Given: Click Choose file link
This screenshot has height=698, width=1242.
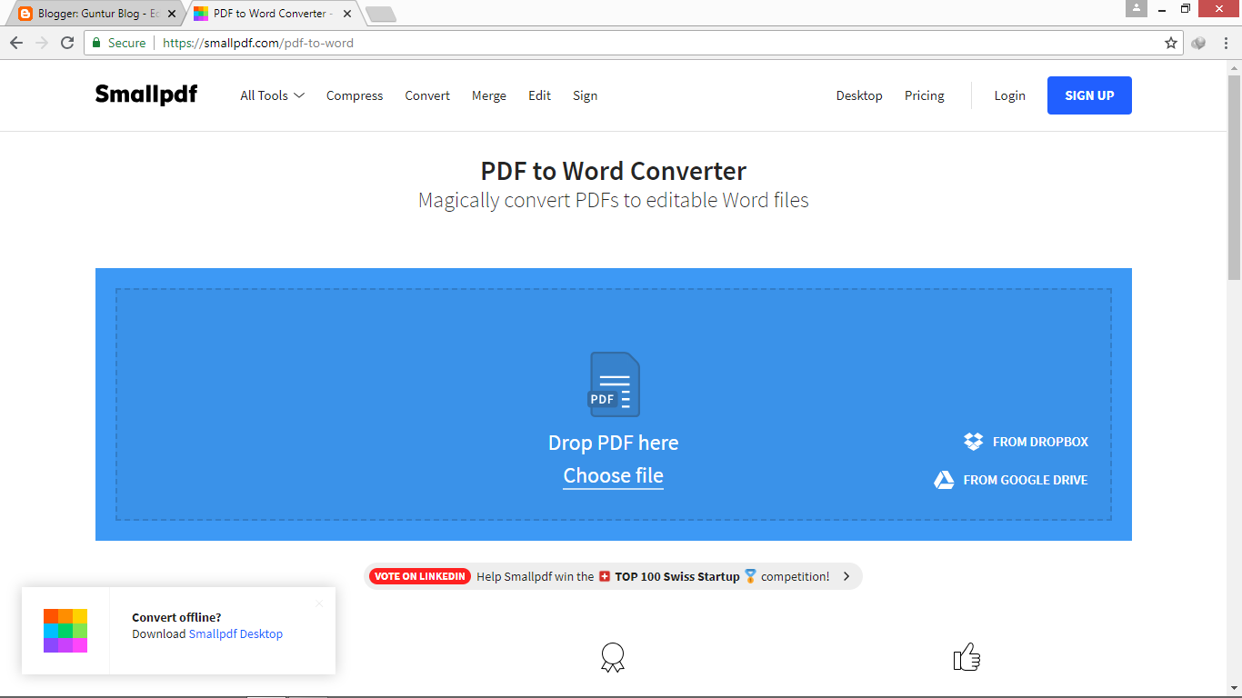Looking at the screenshot, I should [613, 476].
